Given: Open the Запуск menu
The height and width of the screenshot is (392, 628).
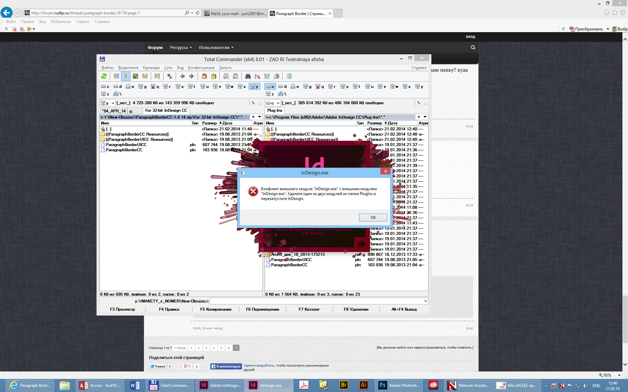Looking at the screenshot, I should point(225,68).
